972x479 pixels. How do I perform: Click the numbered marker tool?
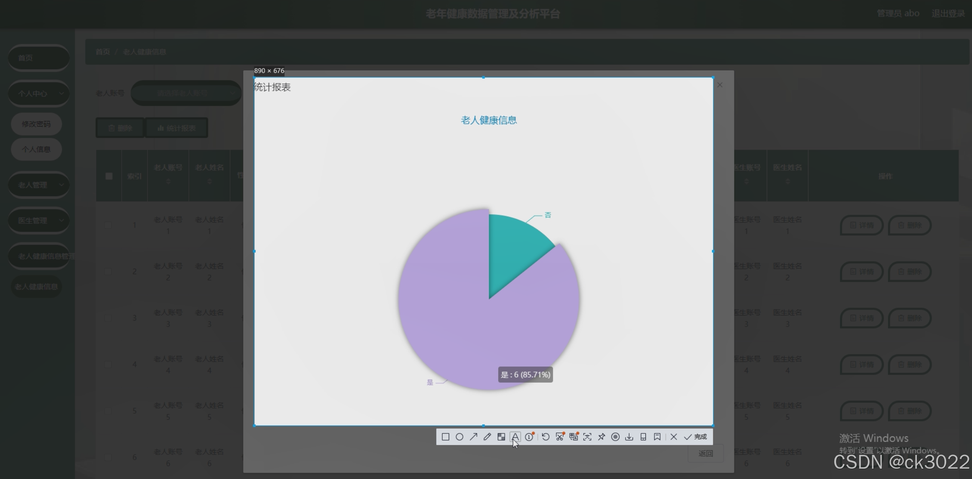(x=529, y=437)
